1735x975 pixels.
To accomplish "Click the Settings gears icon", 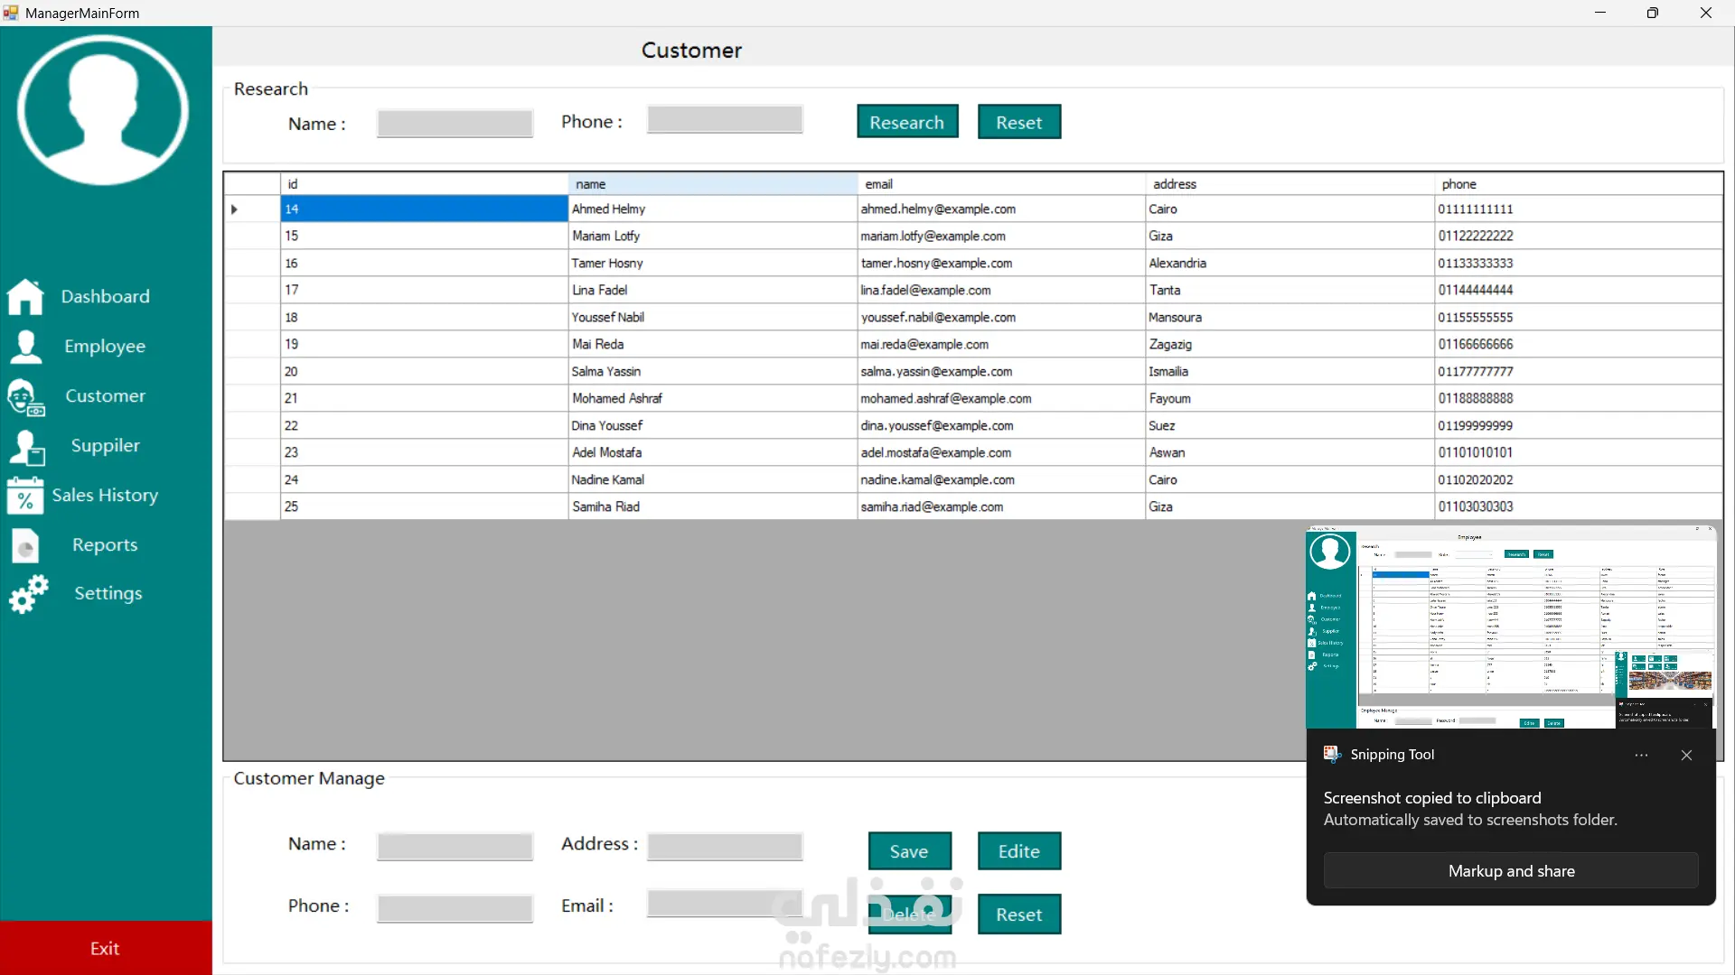I will pos(28,594).
